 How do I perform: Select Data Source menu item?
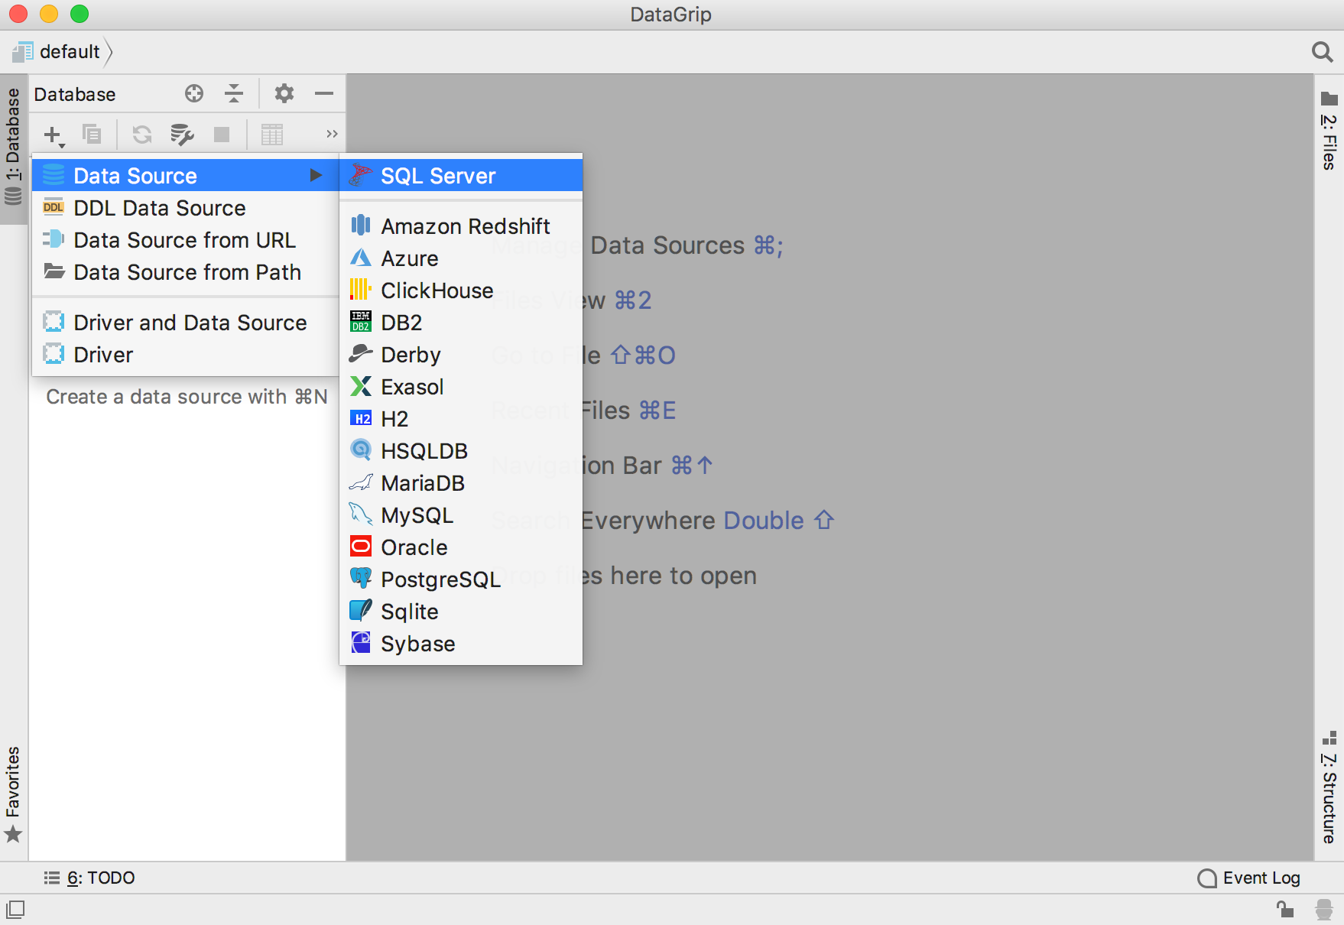click(185, 176)
